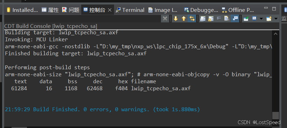This screenshot has height=128, width=287.
Task: Switch to the 属性 tab
Action: click(x=50, y=10)
